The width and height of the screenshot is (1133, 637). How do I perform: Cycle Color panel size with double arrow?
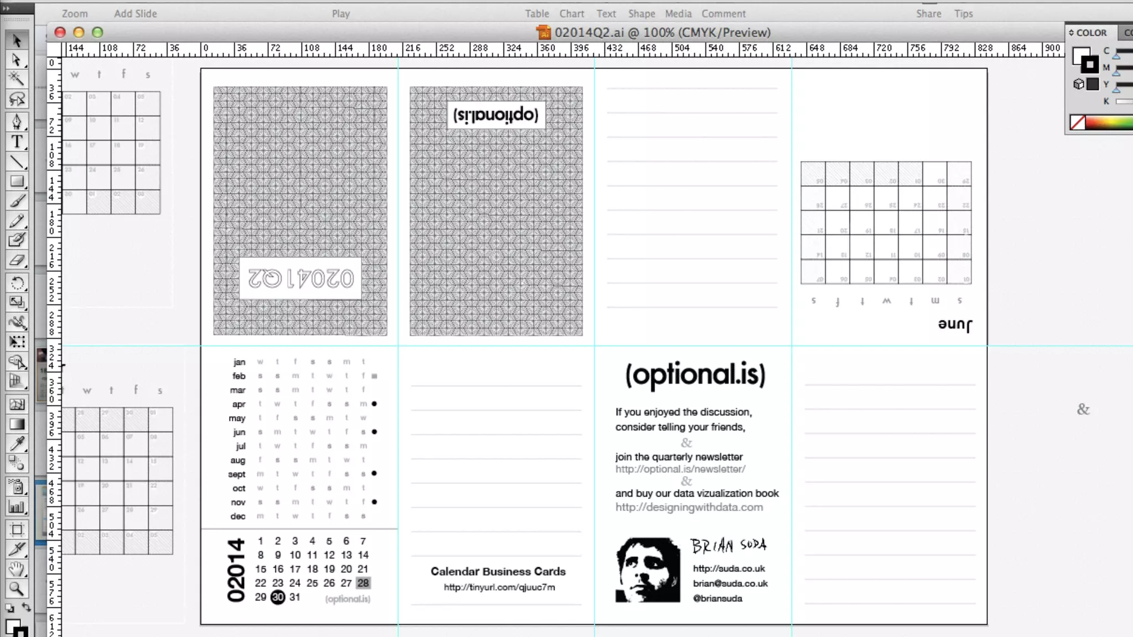[1072, 33]
